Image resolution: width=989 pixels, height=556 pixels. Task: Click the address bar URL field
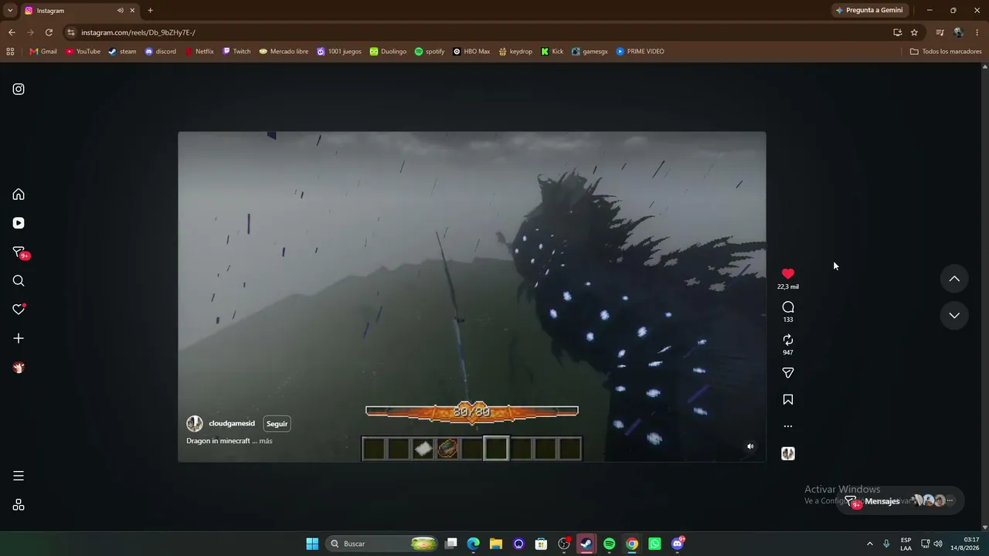(479, 32)
